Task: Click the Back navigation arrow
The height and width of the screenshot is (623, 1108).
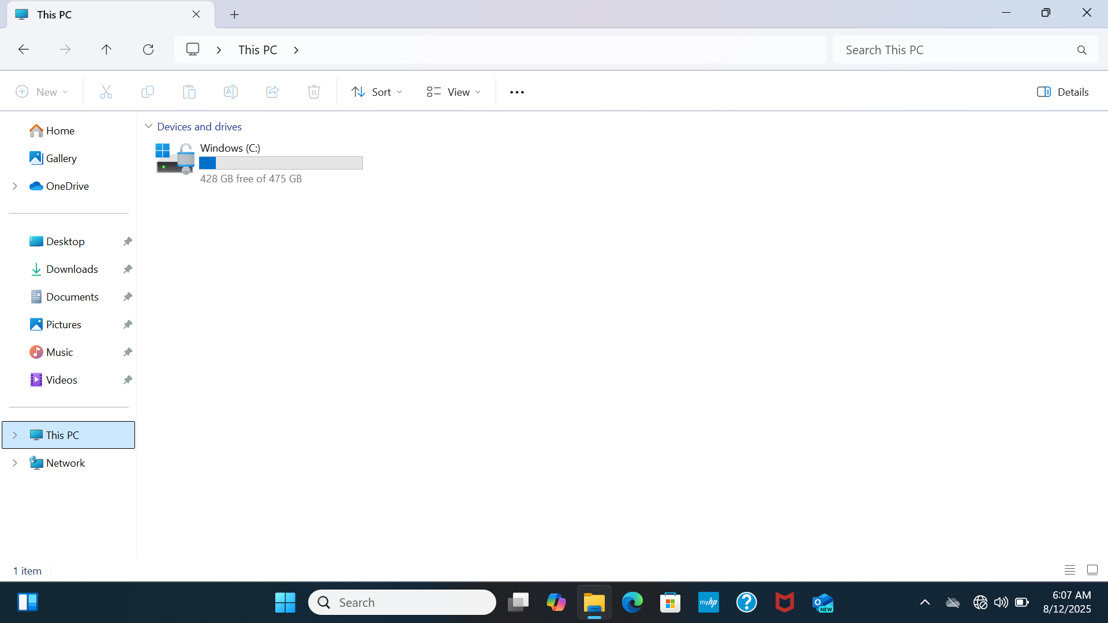Action: (x=24, y=50)
